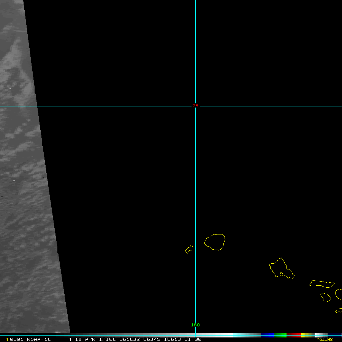Click the NOAA-18 satellite name text
342x342 pixels.
(x=40, y=339)
